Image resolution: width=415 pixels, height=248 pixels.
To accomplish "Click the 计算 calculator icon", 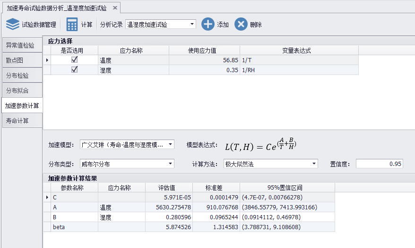I will 72,25.
